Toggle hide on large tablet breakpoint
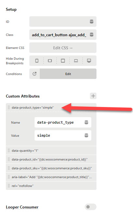The height and width of the screenshot is (215, 133). coord(63,61)
